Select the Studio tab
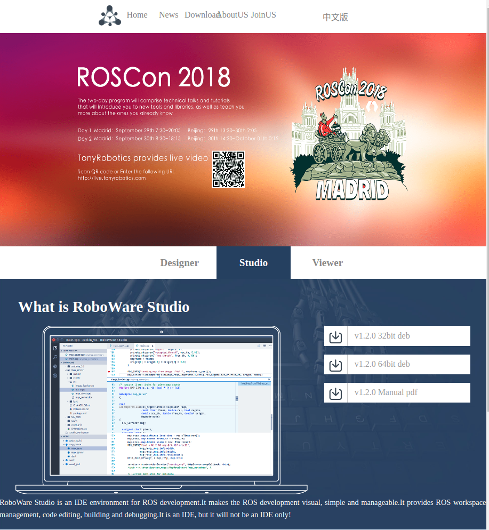The width and height of the screenshot is (489, 530). coord(253,263)
